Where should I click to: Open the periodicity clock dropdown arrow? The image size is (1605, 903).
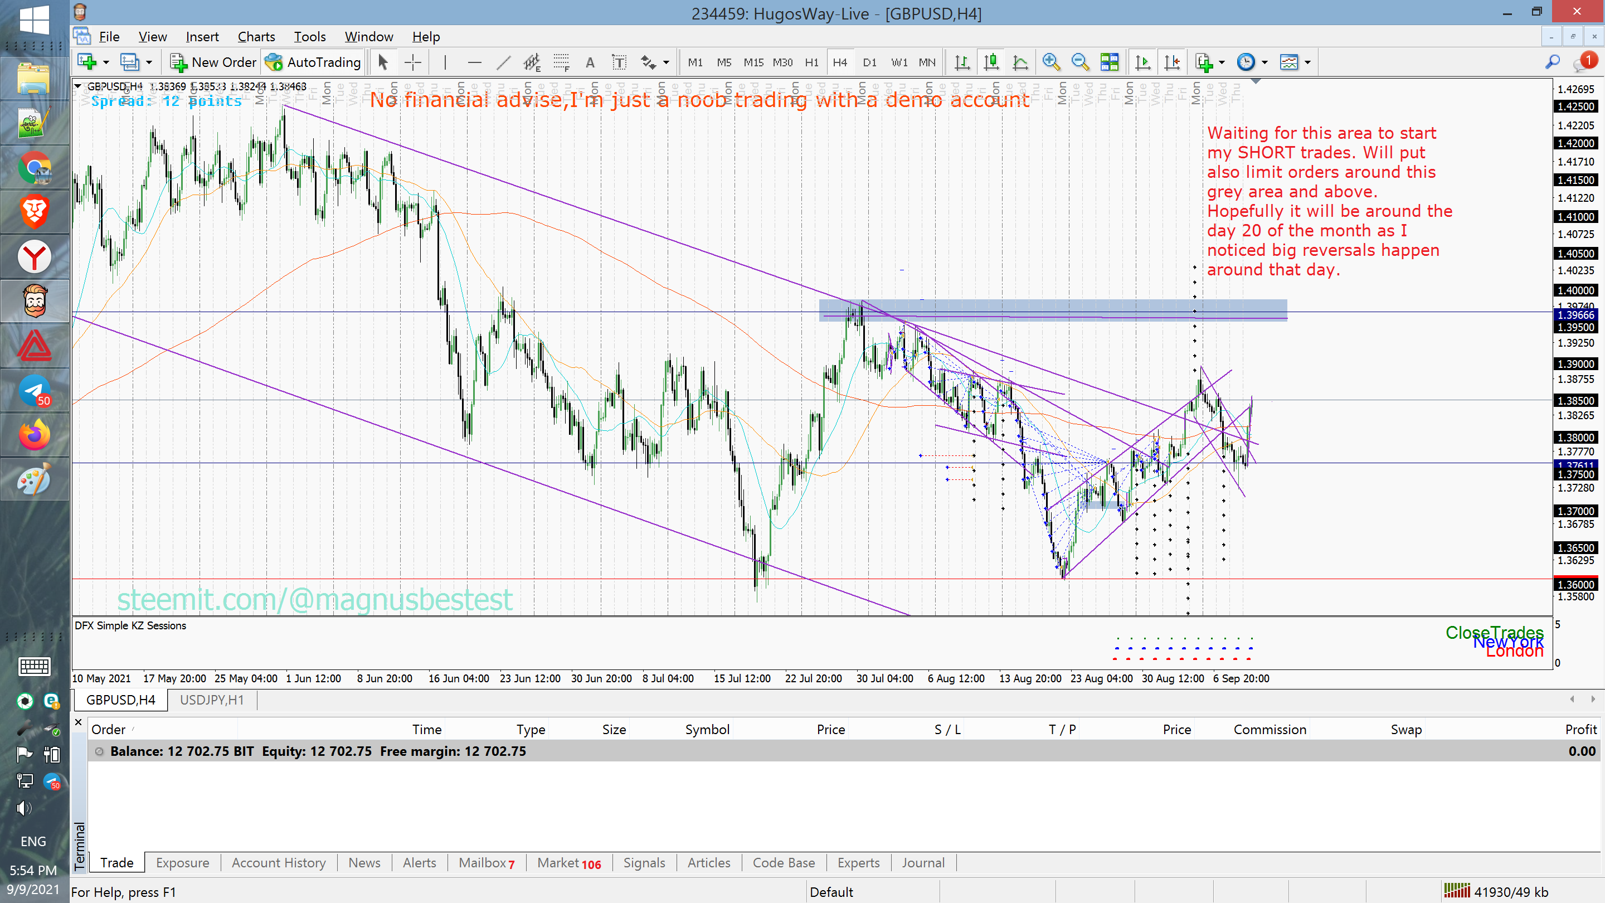point(1265,62)
